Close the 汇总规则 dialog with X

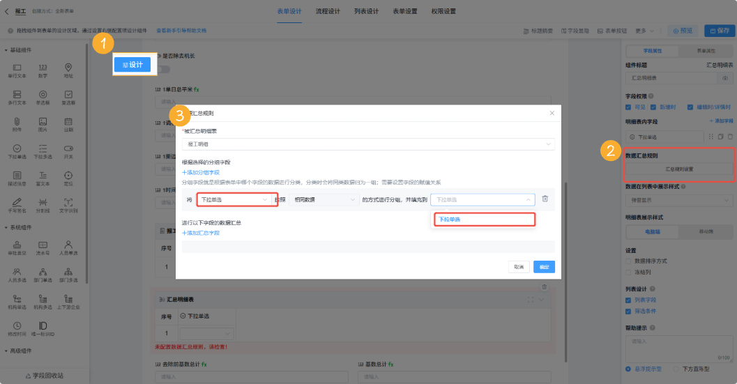(x=552, y=113)
